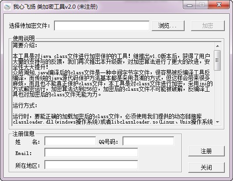The height and width of the screenshot is (181, 233).
Task: Focus the Email input field
Action: point(91,152)
